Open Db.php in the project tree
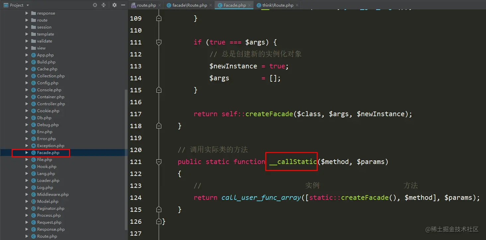This screenshot has height=240, width=486. pyautogui.click(x=44, y=118)
